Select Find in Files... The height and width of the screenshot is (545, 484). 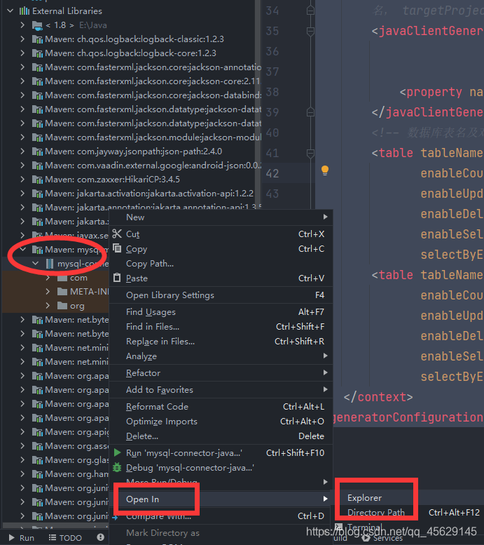coord(221,327)
